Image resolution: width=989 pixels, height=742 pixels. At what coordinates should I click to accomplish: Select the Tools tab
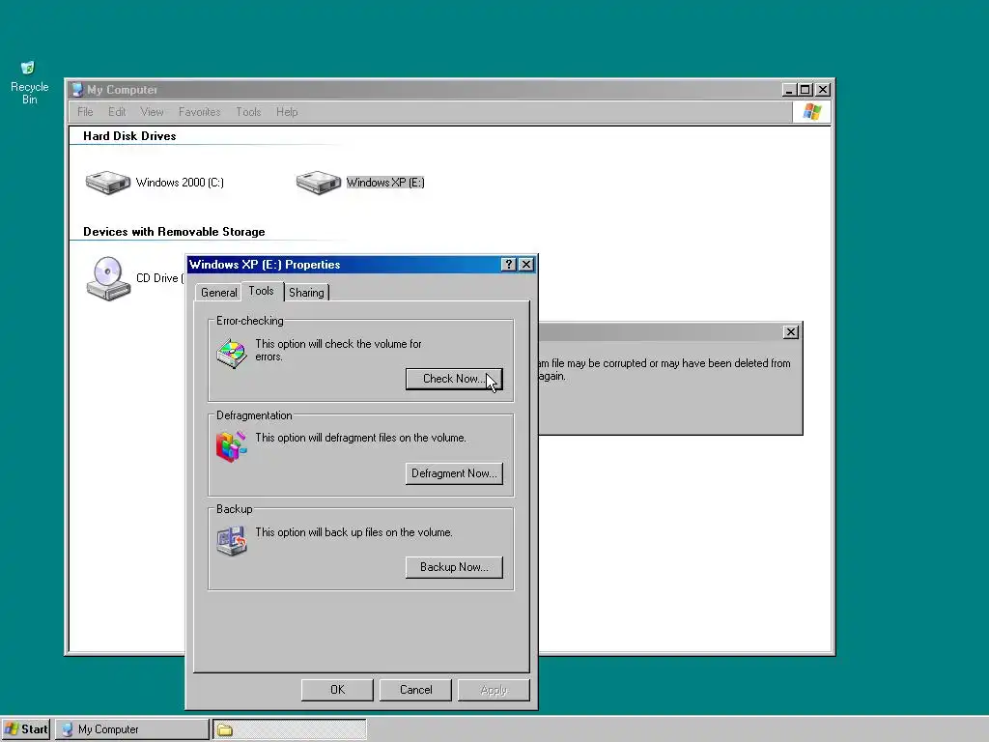click(261, 291)
